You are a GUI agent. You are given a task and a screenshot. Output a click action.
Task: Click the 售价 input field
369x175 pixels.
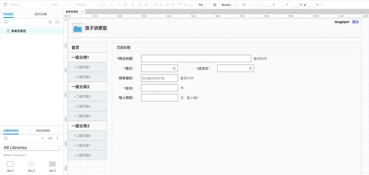159,68
